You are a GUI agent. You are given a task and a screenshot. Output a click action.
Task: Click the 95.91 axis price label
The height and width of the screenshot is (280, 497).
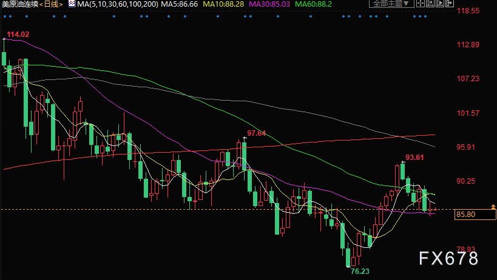click(466, 147)
